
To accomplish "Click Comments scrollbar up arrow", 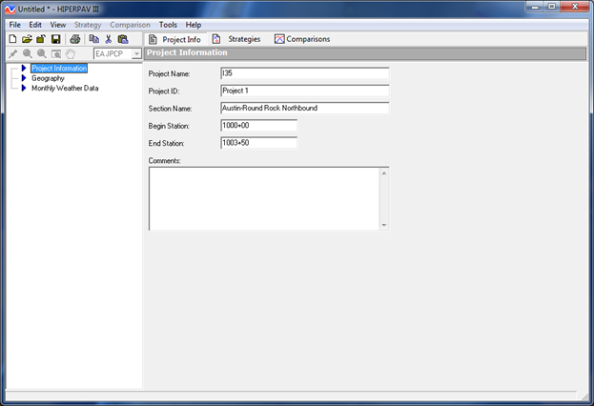I will point(384,173).
